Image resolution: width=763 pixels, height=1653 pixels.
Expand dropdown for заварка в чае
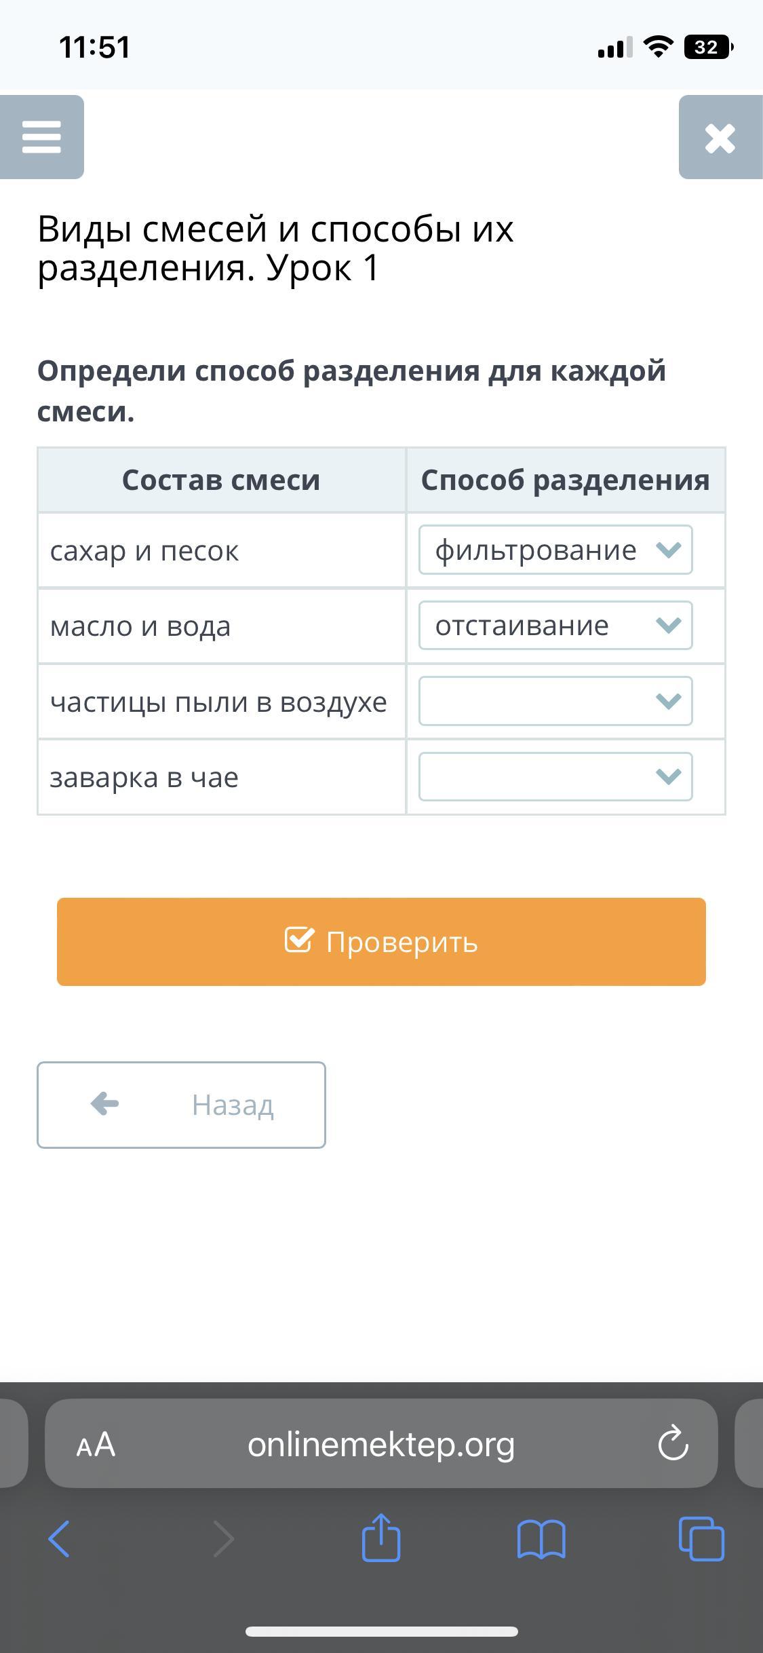point(555,777)
